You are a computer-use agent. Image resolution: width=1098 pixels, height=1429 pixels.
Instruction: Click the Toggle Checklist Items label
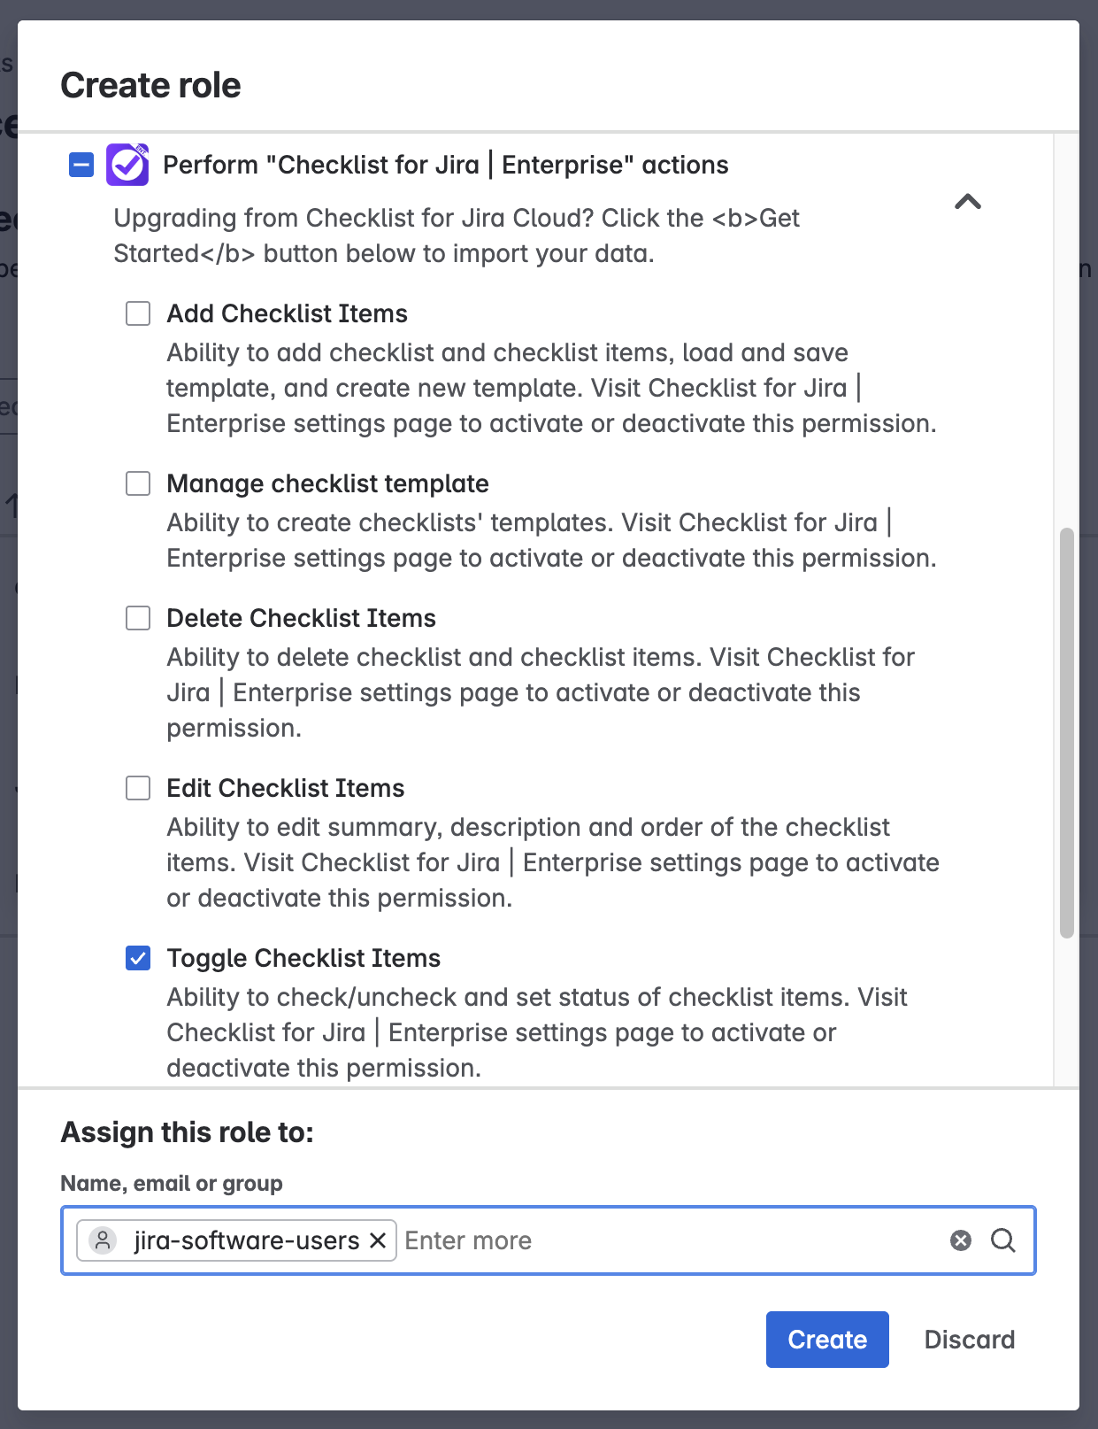pos(303,958)
